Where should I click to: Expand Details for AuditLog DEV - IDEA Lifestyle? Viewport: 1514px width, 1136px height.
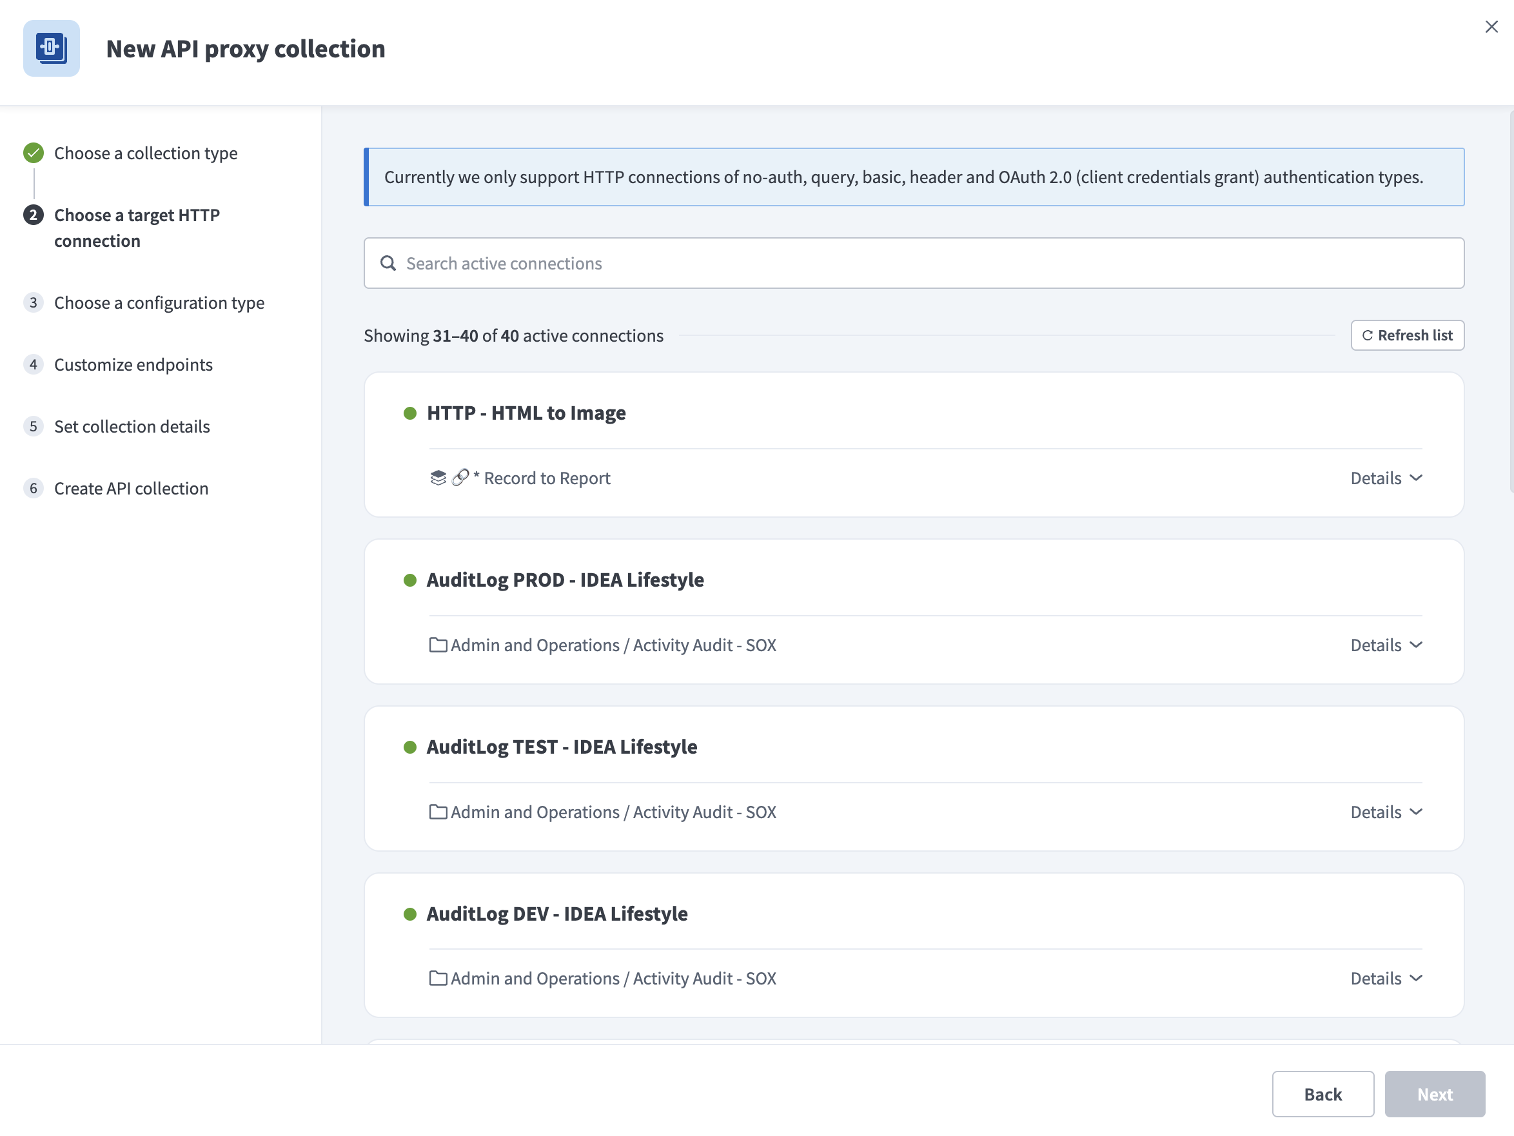tap(1385, 979)
